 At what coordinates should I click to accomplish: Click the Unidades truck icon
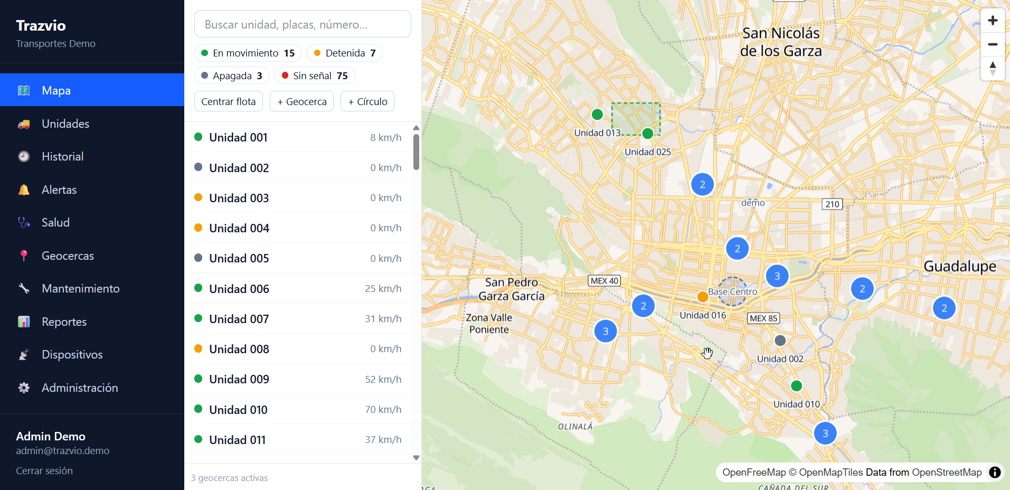[x=24, y=124]
